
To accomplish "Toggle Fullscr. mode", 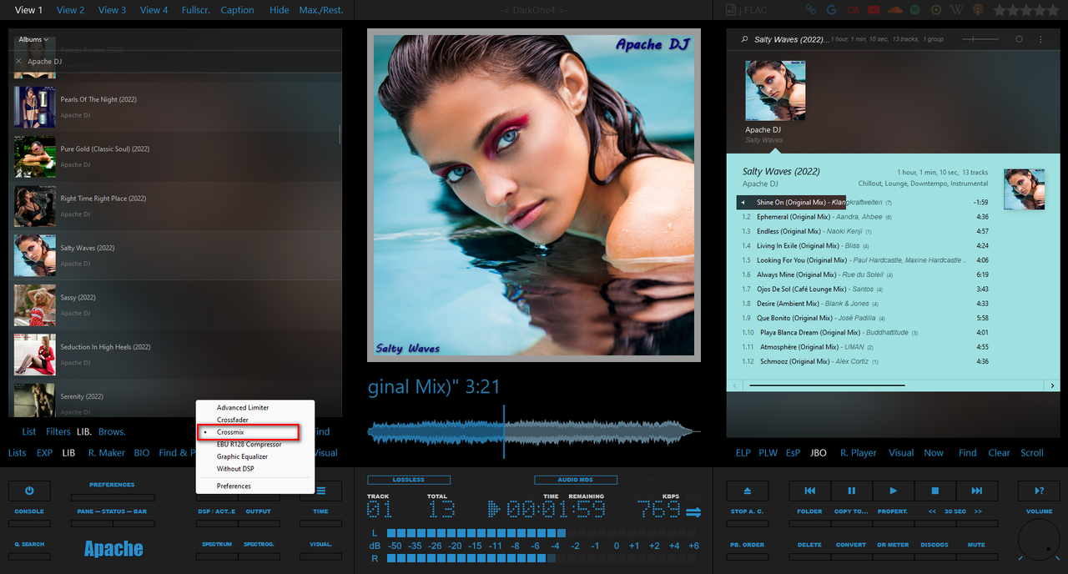I will [195, 10].
